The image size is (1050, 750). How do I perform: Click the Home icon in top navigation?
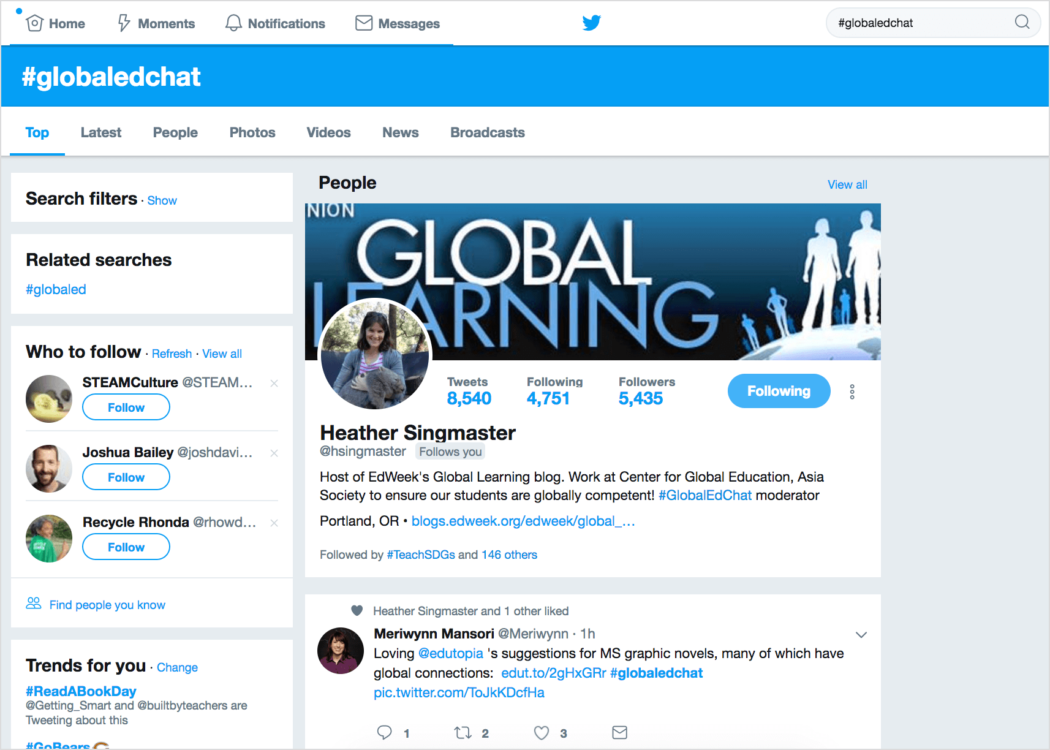(x=35, y=23)
